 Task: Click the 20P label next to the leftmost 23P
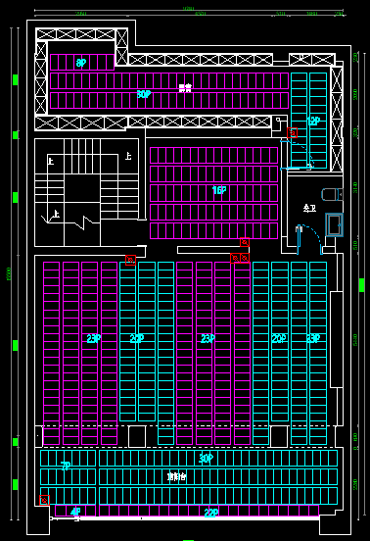(x=137, y=338)
